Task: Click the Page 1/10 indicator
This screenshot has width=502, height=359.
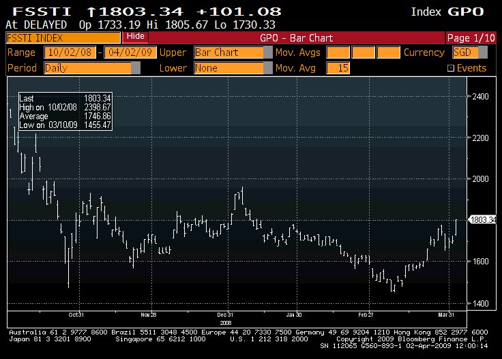Action: (471, 38)
